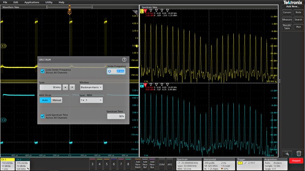Viewport: 305px width, 171px height.
Task: Click the Spectrum Time 50% field
Action: click(x=116, y=116)
